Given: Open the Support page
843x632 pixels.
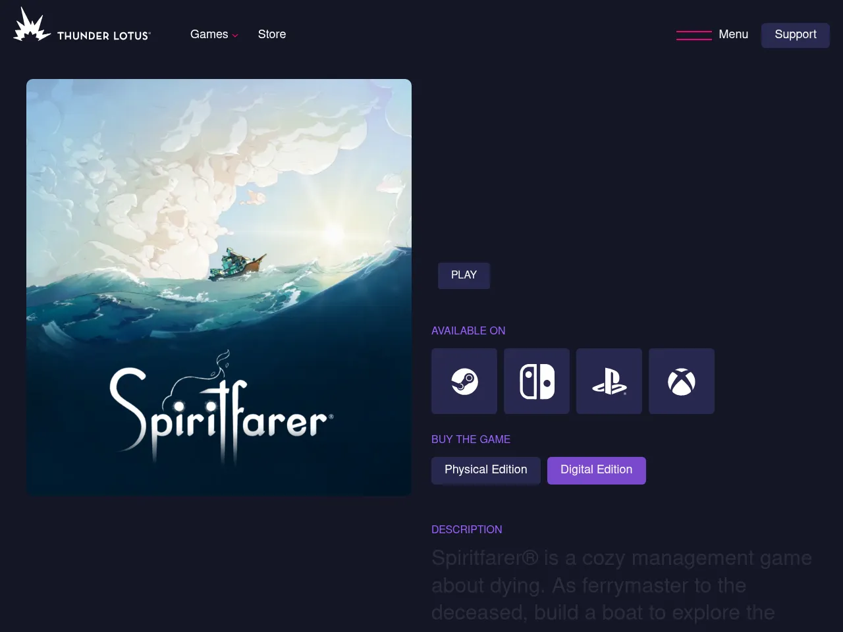Looking at the screenshot, I should pyautogui.click(x=795, y=35).
